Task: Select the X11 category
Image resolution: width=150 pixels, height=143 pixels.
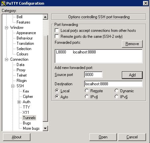Action: tap(26, 112)
